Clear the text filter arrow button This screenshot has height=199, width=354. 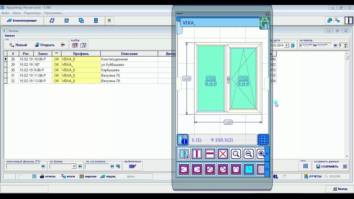point(43,166)
